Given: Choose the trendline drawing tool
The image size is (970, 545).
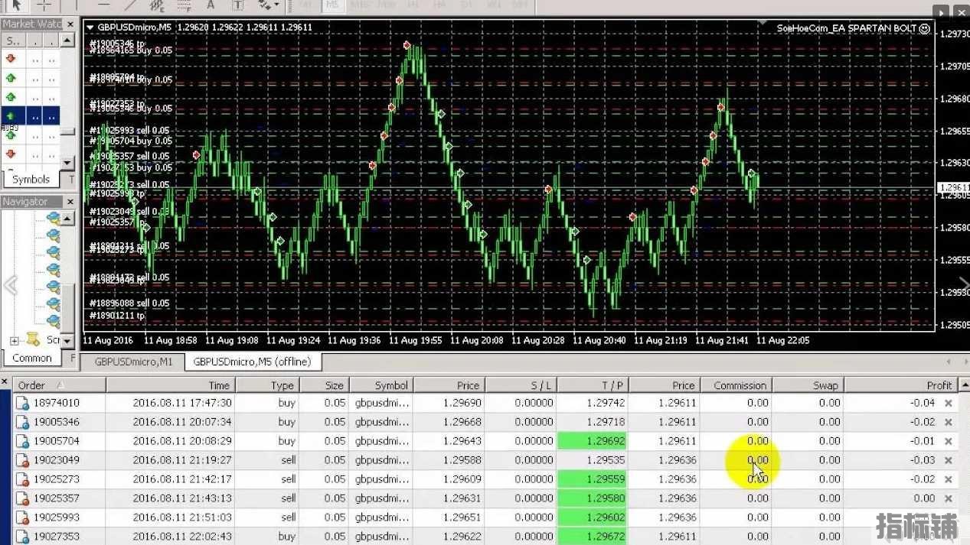Looking at the screenshot, I should coord(130,5).
